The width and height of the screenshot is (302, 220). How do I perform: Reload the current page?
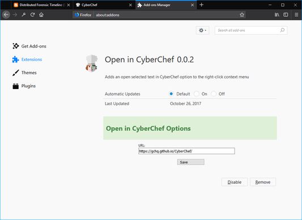(32, 15)
